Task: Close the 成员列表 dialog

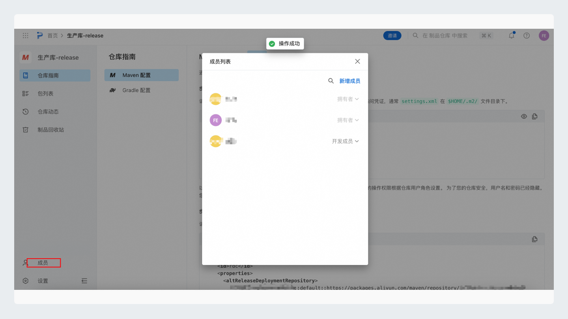Action: [358, 61]
